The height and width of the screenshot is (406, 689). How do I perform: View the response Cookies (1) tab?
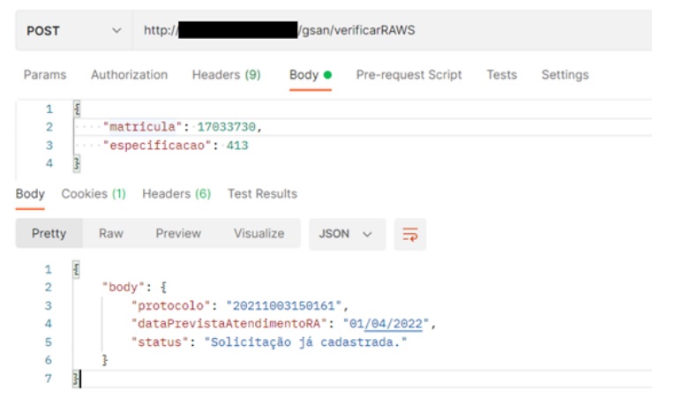coord(94,194)
